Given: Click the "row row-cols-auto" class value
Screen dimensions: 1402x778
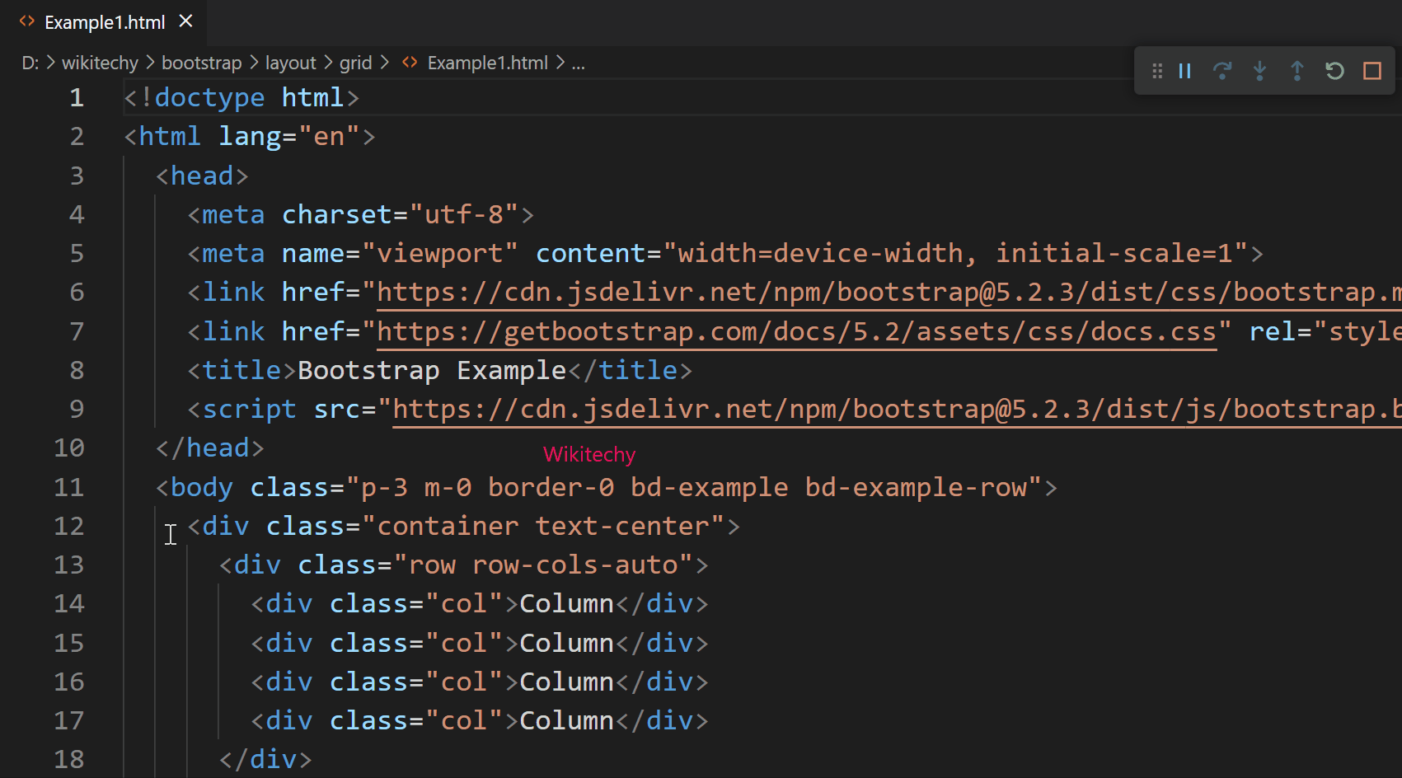Looking at the screenshot, I should tap(543, 565).
